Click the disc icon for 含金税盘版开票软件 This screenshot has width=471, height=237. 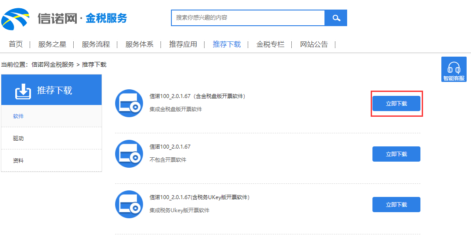[129, 103]
